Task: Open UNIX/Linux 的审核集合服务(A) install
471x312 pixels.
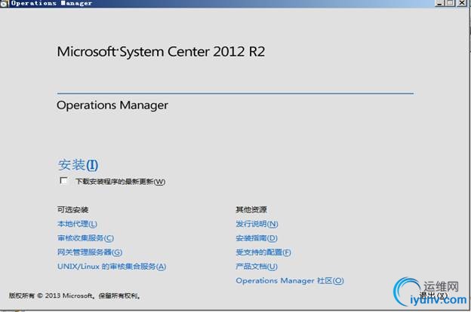Action: [x=112, y=266]
